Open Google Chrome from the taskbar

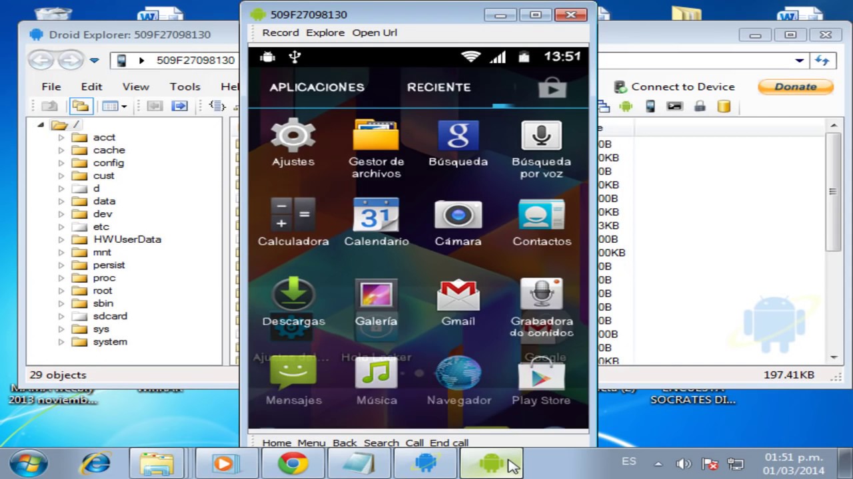(293, 463)
